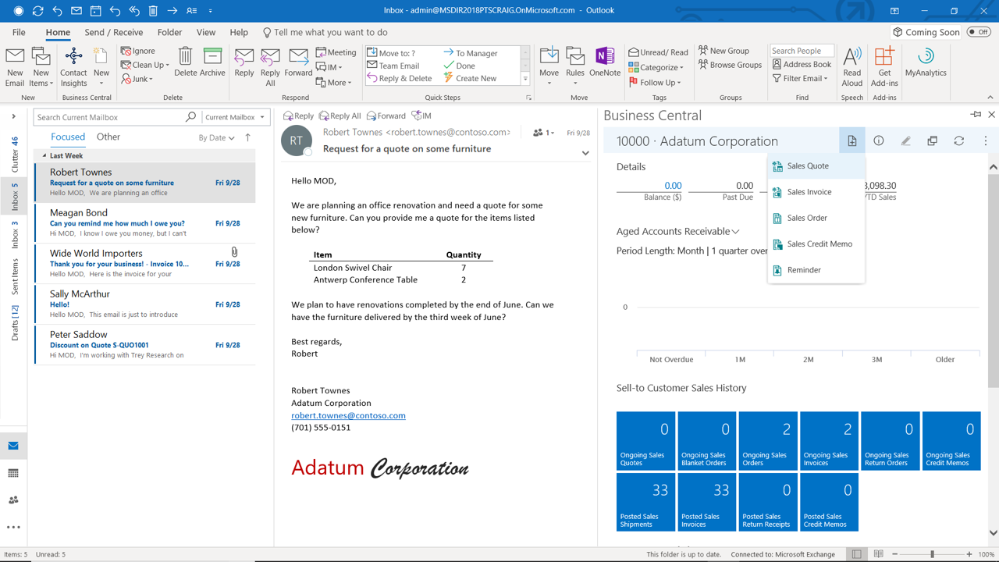Open the Current Mailbox dropdown
This screenshot has height=562, width=999.
pyautogui.click(x=236, y=117)
